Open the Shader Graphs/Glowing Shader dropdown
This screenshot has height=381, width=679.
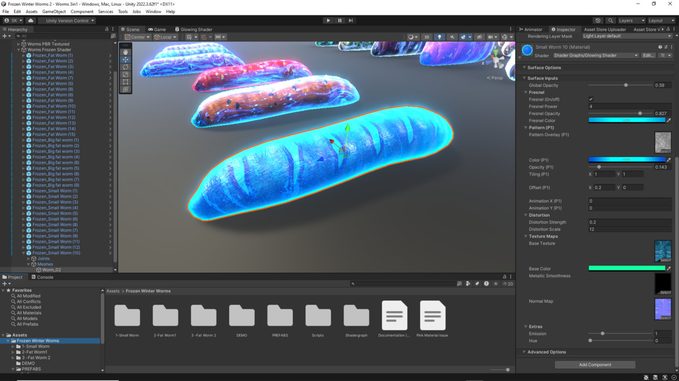[595, 55]
